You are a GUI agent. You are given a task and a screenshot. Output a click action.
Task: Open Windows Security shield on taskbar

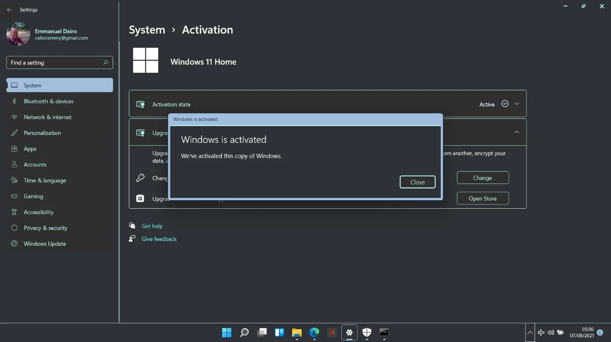367,332
